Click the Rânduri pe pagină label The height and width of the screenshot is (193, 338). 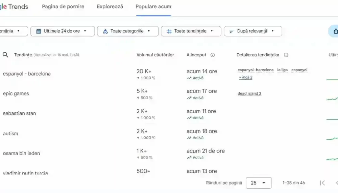[224, 183]
